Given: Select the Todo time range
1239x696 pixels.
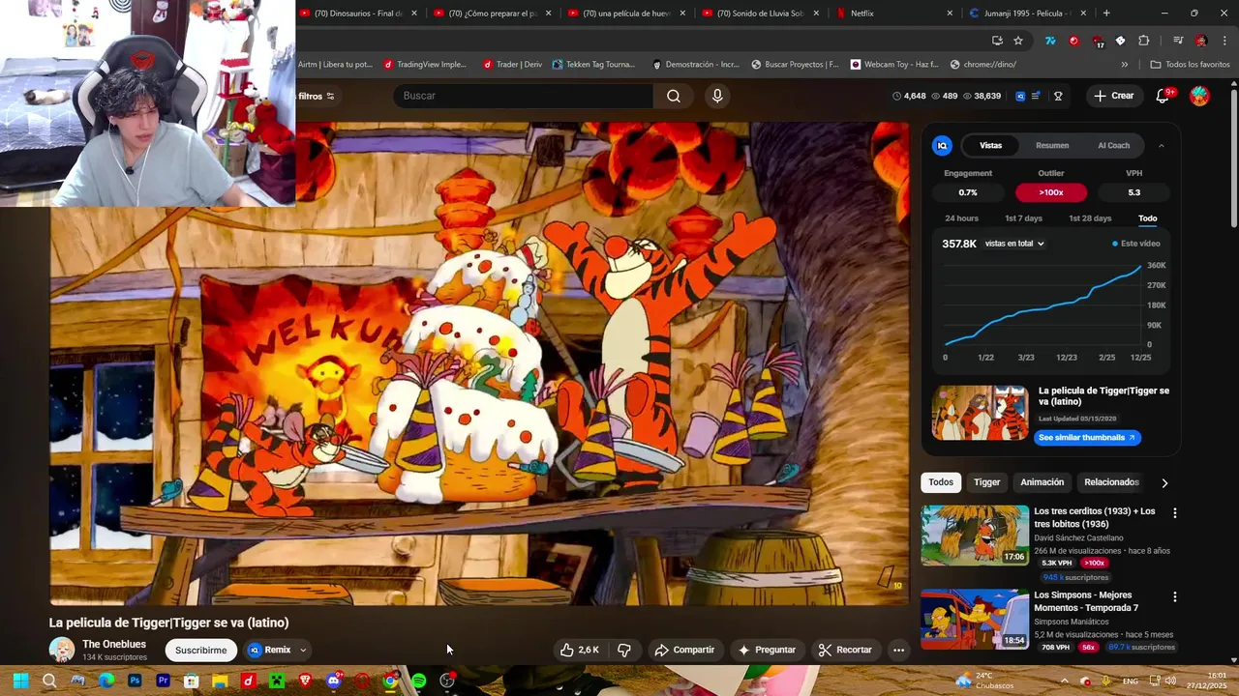Looking at the screenshot, I should point(1147,218).
